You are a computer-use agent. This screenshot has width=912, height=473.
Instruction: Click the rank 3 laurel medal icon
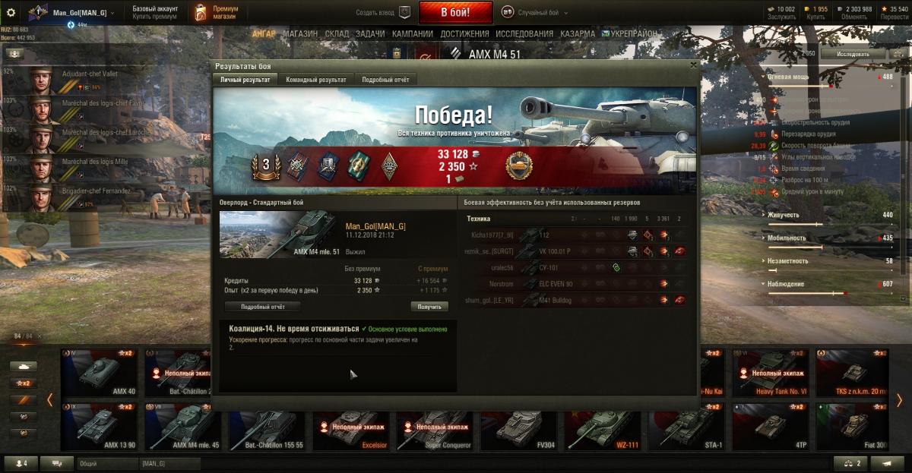[266, 166]
